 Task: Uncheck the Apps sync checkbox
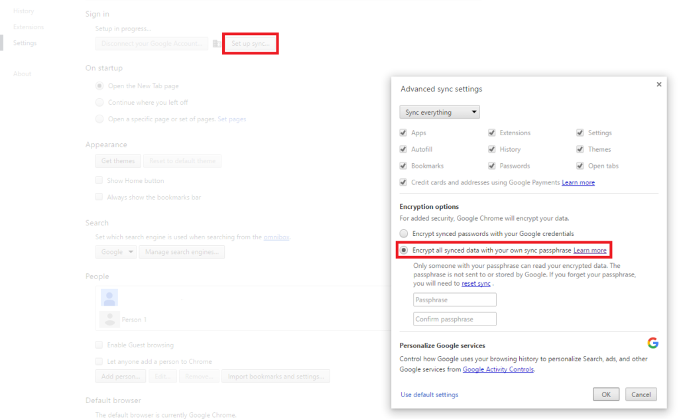(x=403, y=133)
